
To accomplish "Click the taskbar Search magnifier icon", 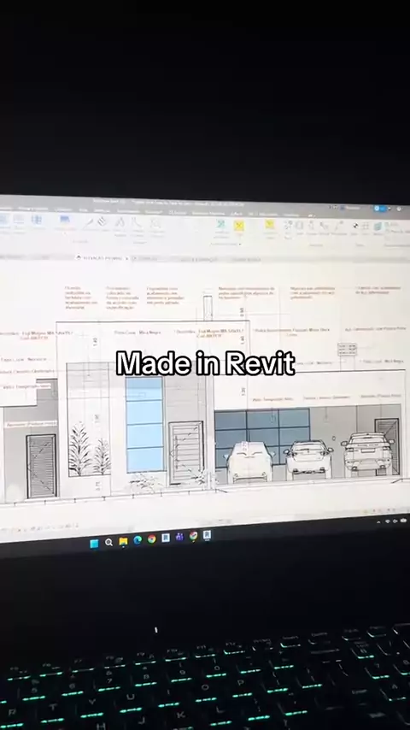I will click(x=108, y=543).
